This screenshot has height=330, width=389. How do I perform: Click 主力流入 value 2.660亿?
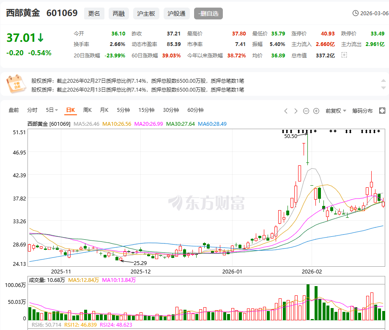325,44
